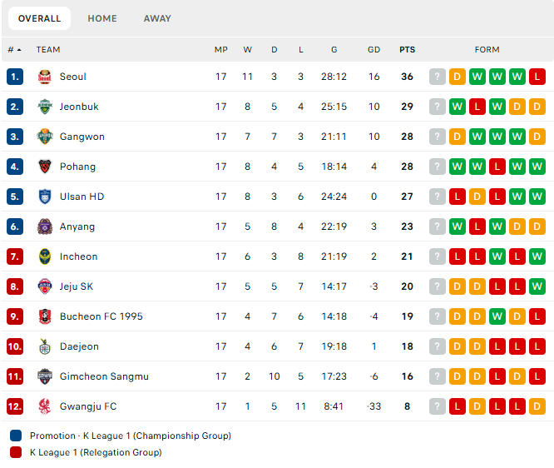Open the Gangwon team name link
The width and height of the screenshot is (554, 468).
[x=82, y=137]
